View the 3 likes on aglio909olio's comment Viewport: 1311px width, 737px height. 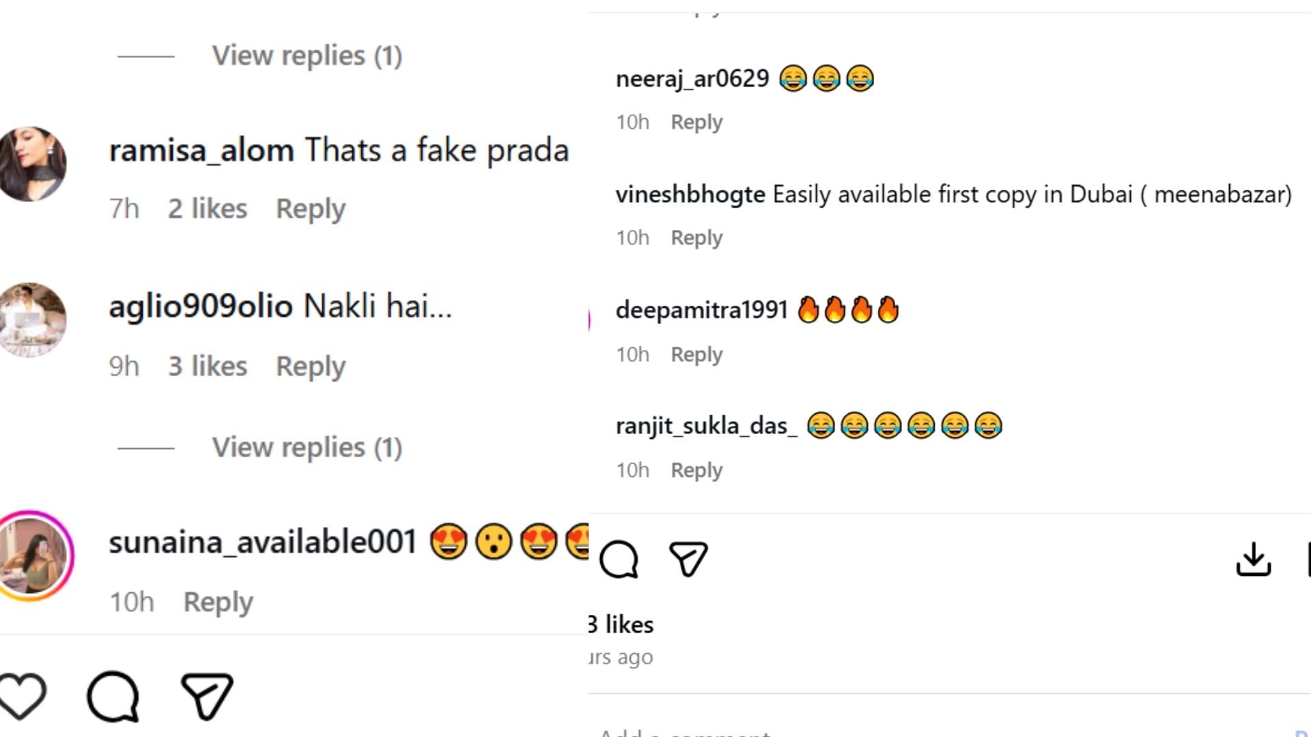point(208,366)
